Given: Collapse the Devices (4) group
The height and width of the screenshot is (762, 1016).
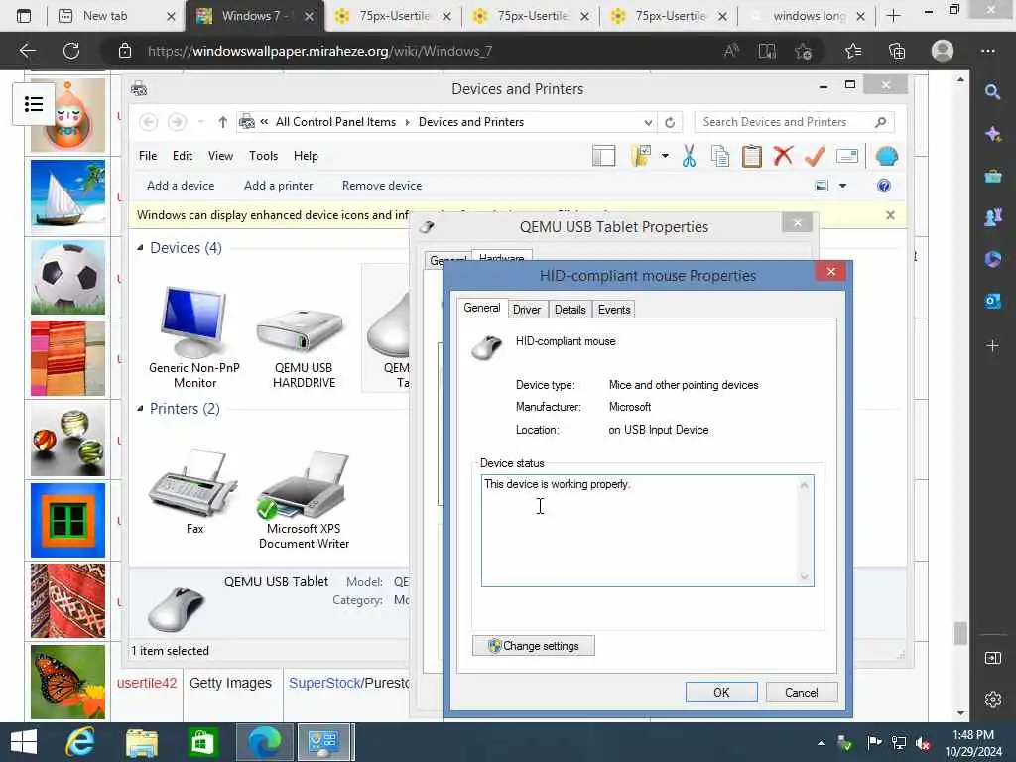Looking at the screenshot, I should click(140, 247).
